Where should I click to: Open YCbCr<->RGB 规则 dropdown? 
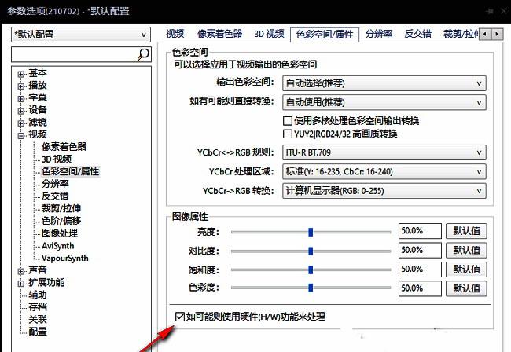pyautogui.click(x=384, y=152)
